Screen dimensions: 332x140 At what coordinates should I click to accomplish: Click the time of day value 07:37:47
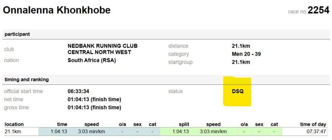point(316,132)
